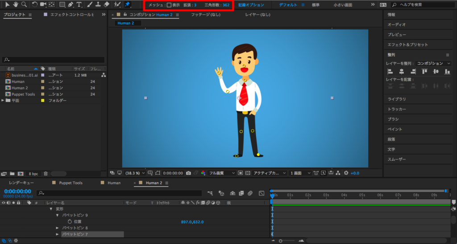Toggle the 位置 stopwatch for パペットピン 9
This screenshot has height=244, width=457.
[70, 221]
